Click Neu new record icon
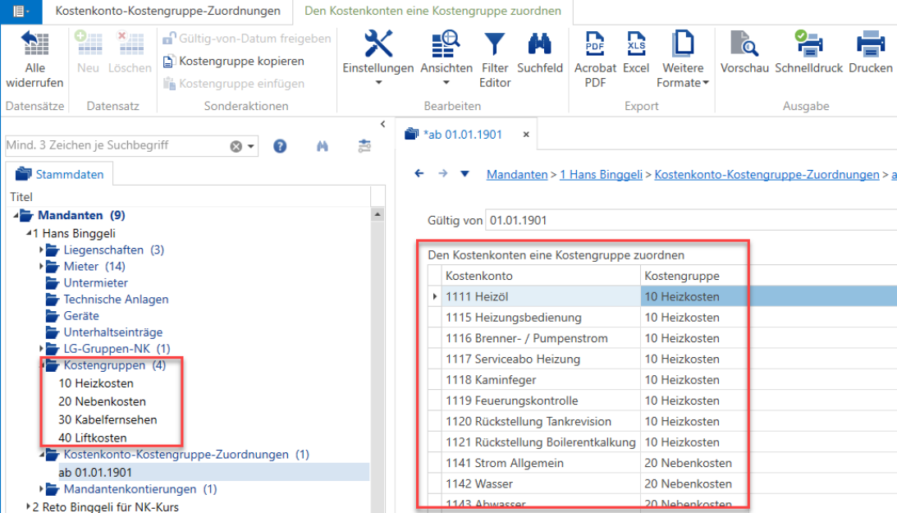The image size is (897, 513). point(88,44)
